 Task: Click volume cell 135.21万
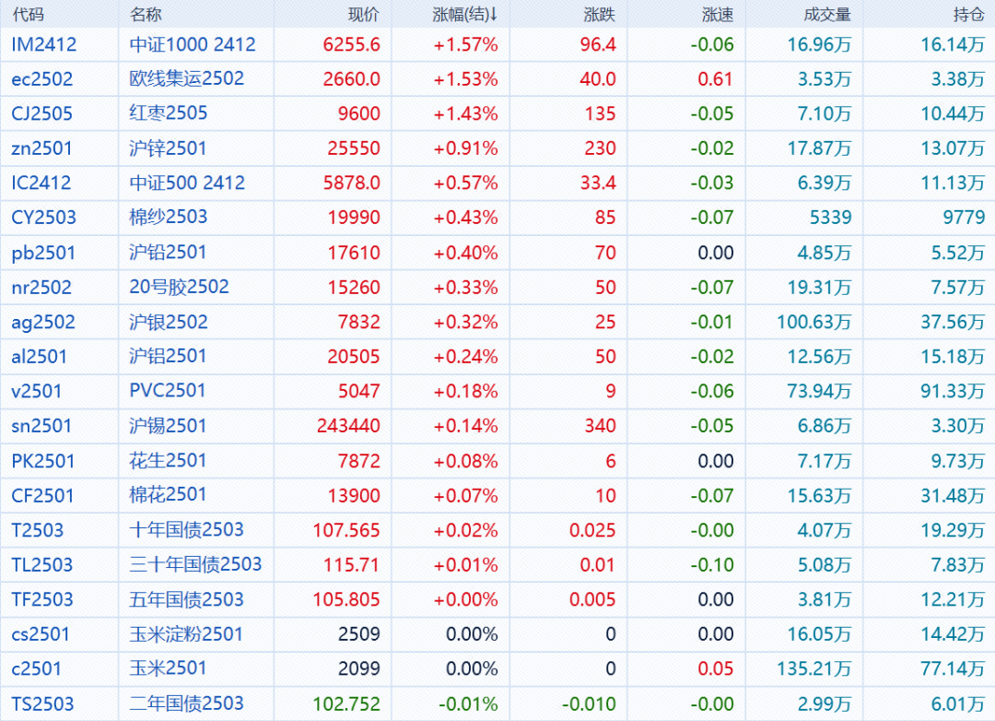point(814,669)
